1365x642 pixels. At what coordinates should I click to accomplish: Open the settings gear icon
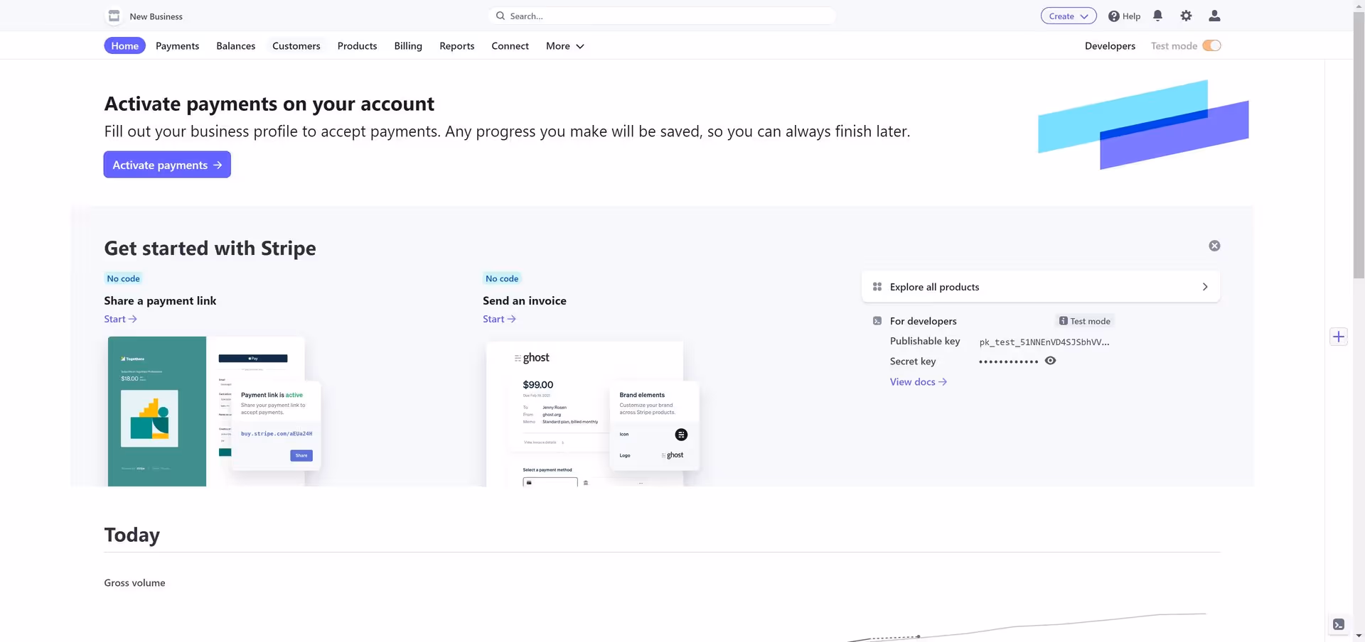[x=1186, y=16]
